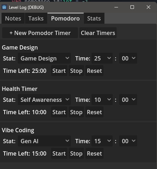
Task: Stop the Health Timer
Action: [76, 112]
